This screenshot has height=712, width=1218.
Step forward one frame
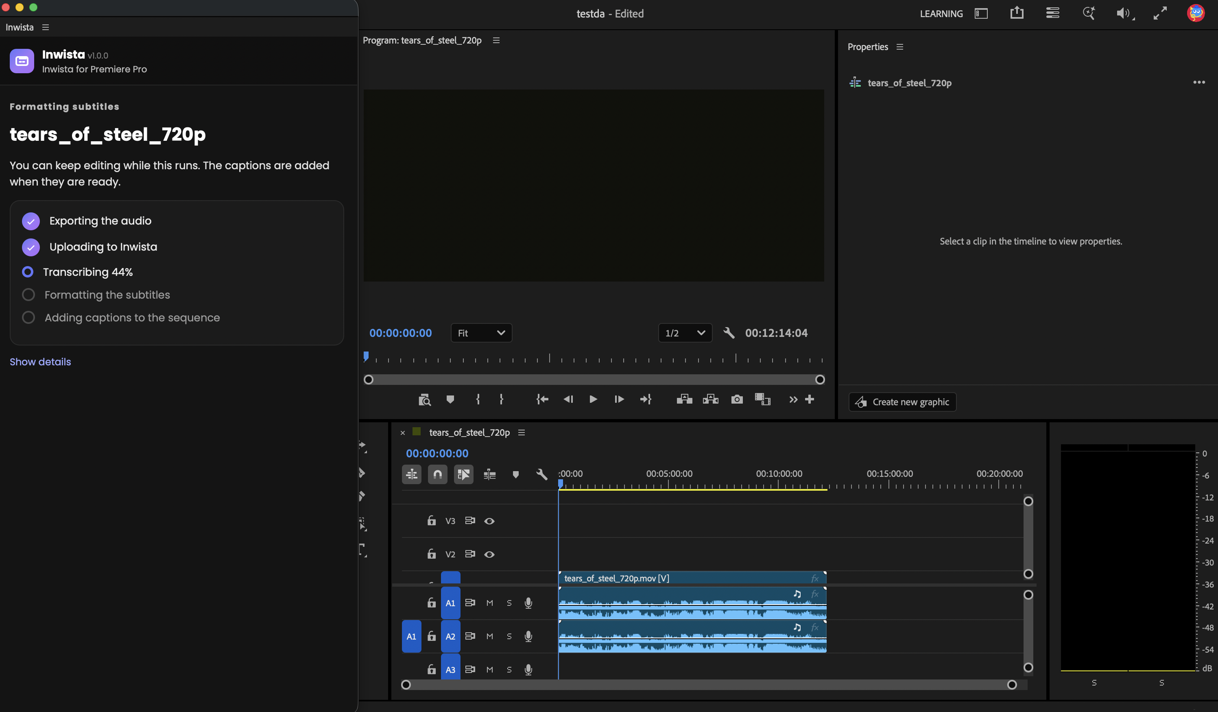click(619, 399)
